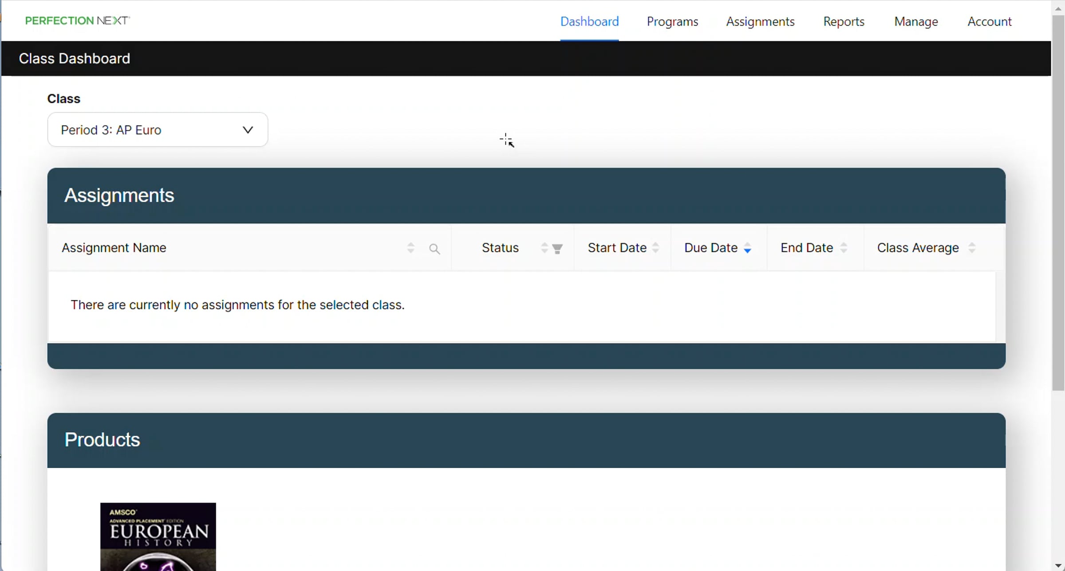Click the Perfection Next logo
The width and height of the screenshot is (1065, 571).
(x=77, y=21)
